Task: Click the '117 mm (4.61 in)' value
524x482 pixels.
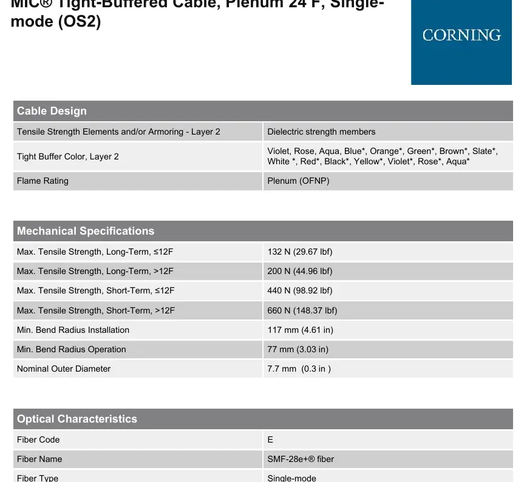Action: click(300, 330)
